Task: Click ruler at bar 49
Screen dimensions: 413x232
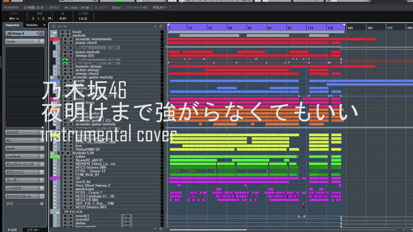Action: [x=230, y=27]
